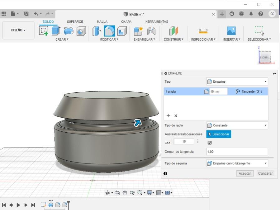Switch to the SUPERFICIE tab
The width and height of the screenshot is (280, 210).
pyautogui.click(x=75, y=22)
